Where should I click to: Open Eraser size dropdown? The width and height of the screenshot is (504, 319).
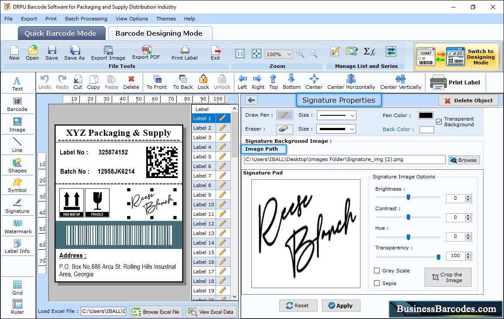tap(352, 129)
